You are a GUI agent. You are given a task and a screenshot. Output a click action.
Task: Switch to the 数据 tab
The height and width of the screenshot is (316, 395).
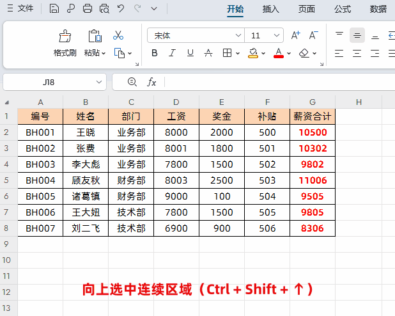point(378,9)
